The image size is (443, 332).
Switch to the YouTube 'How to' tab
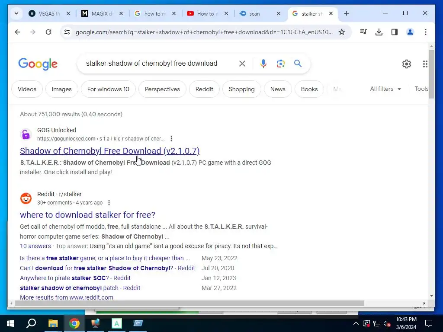click(203, 13)
